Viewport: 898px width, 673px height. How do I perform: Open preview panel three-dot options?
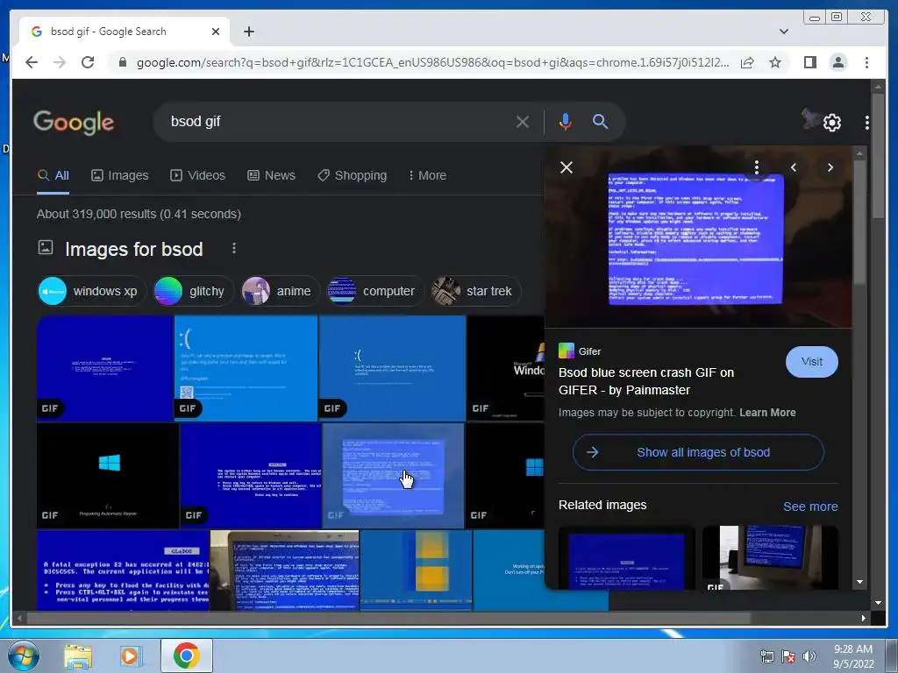[x=756, y=167]
